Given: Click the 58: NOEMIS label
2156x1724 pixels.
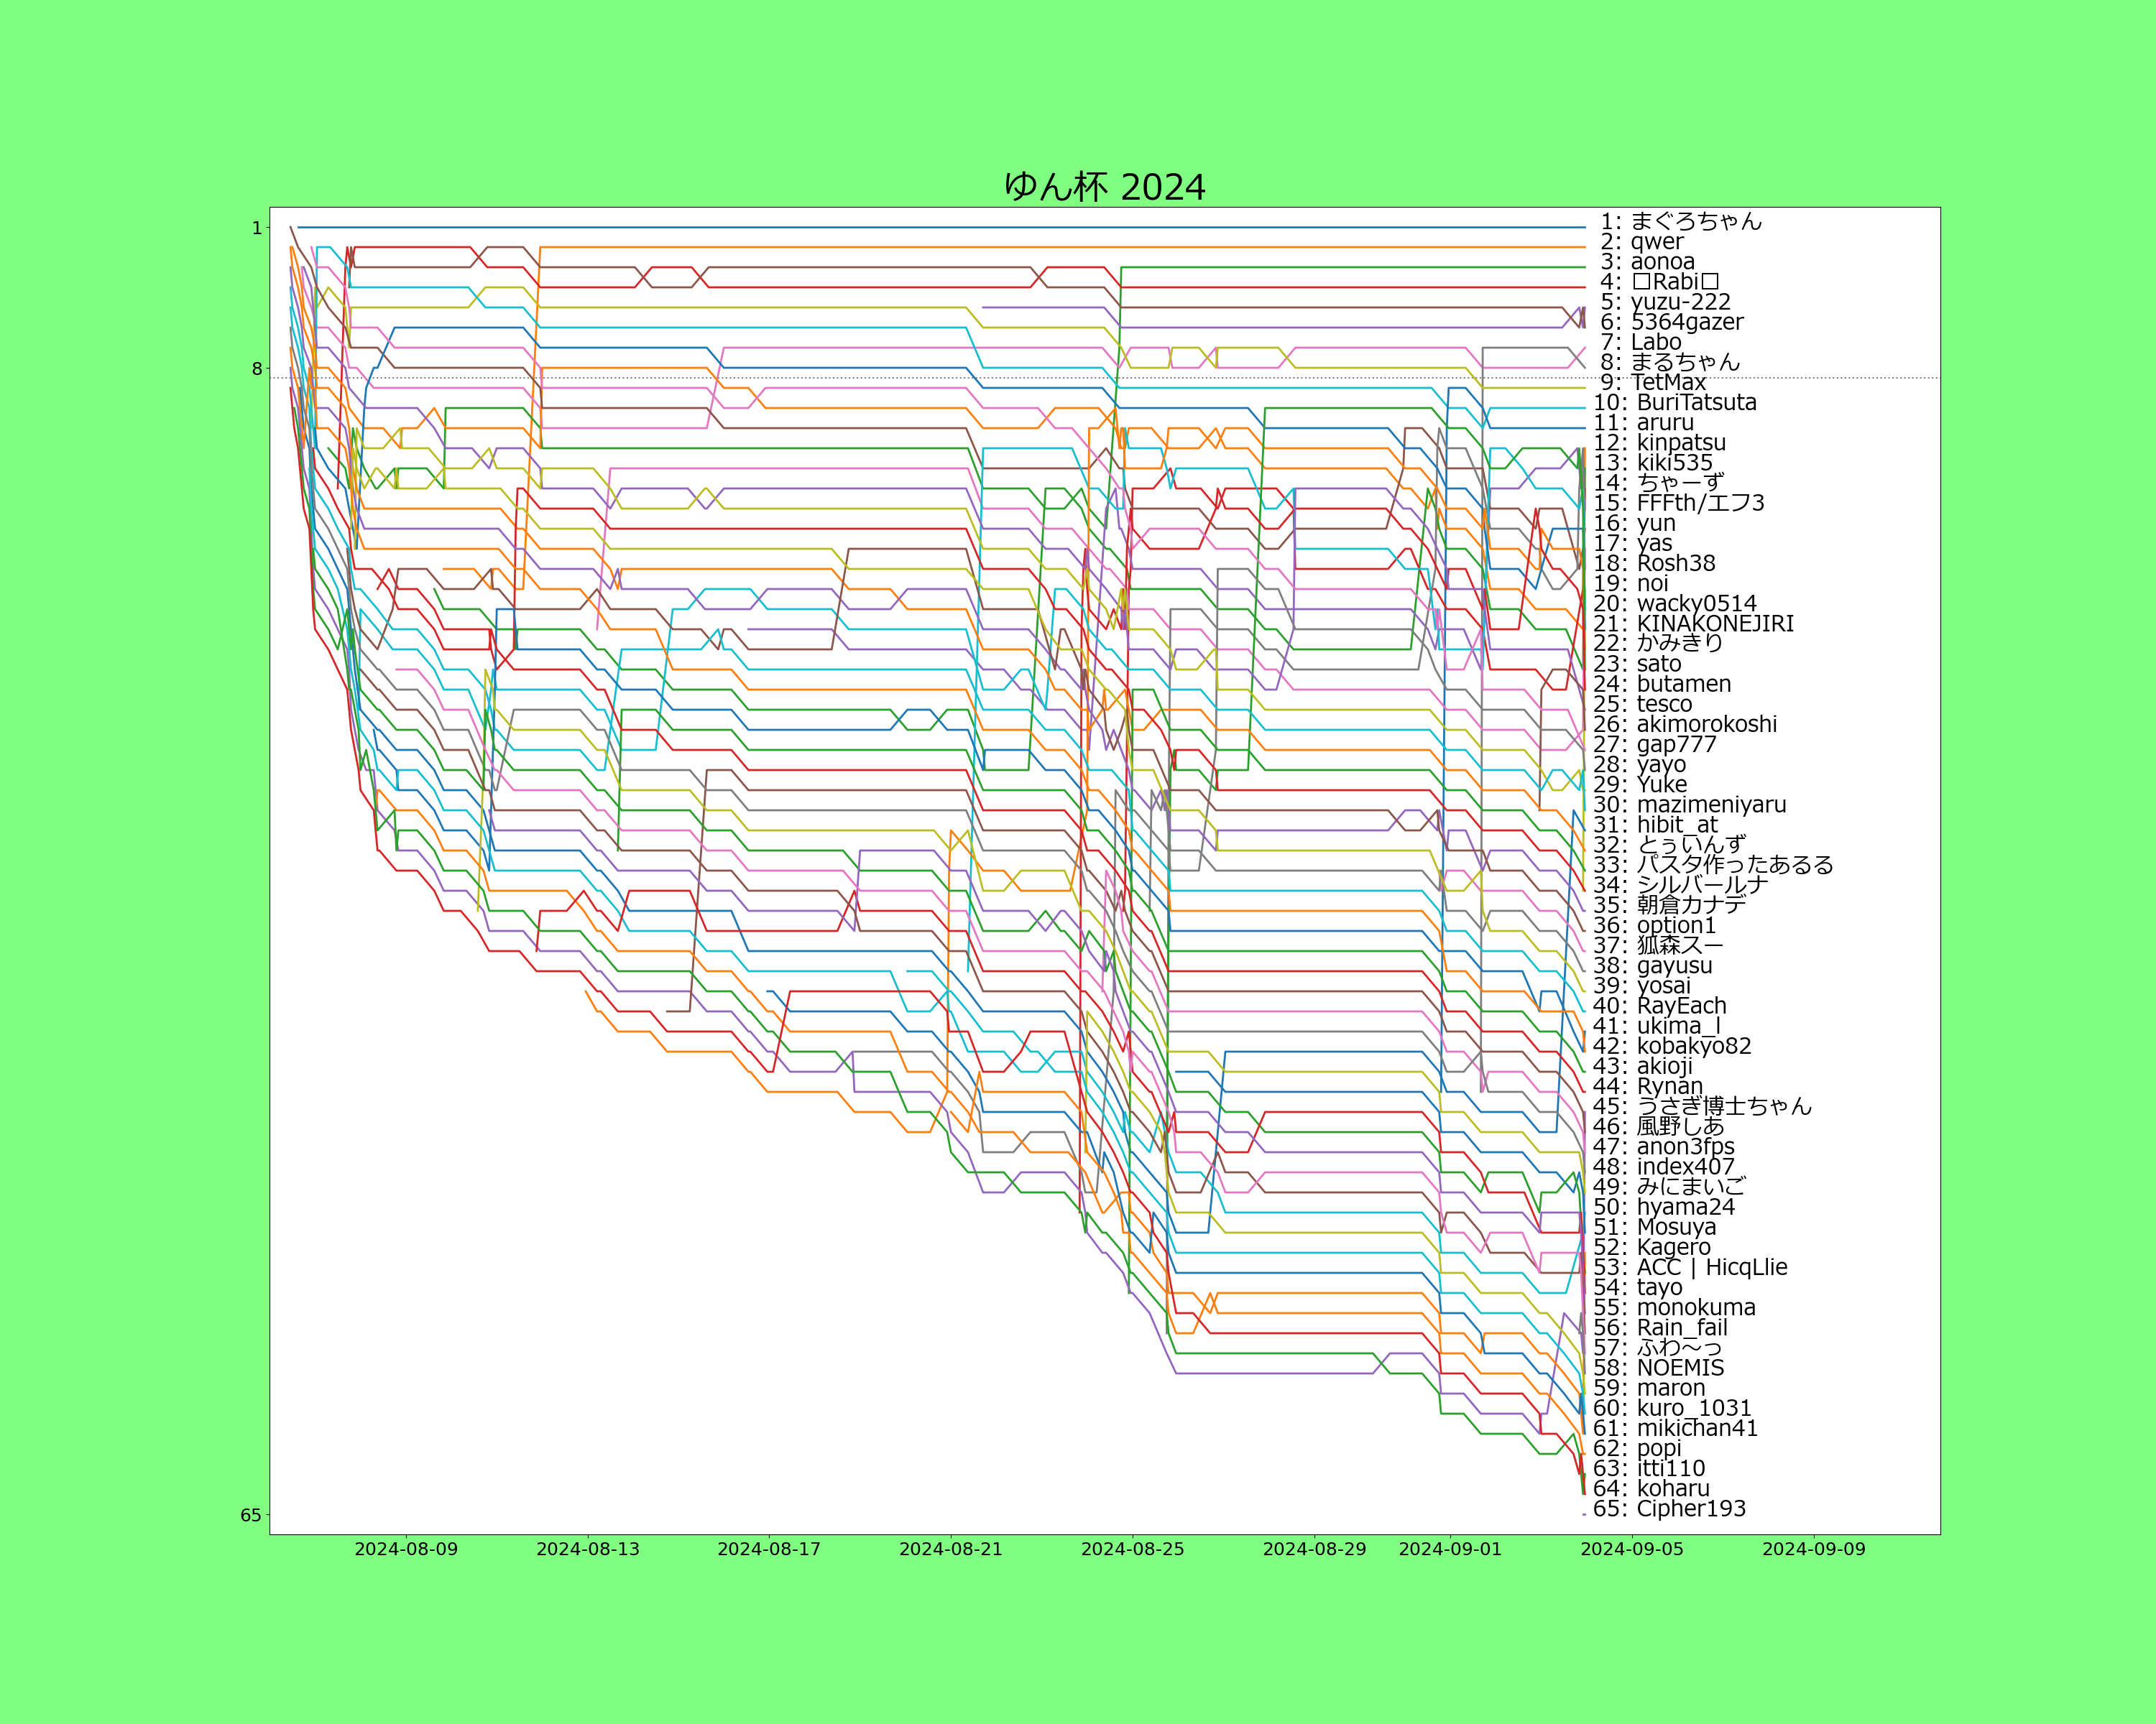Looking at the screenshot, I should 1659,1368.
